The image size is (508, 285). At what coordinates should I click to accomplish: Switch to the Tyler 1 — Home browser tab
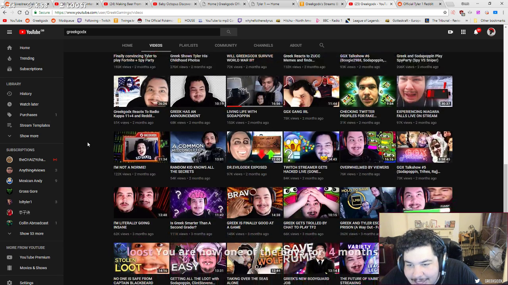[271, 4]
